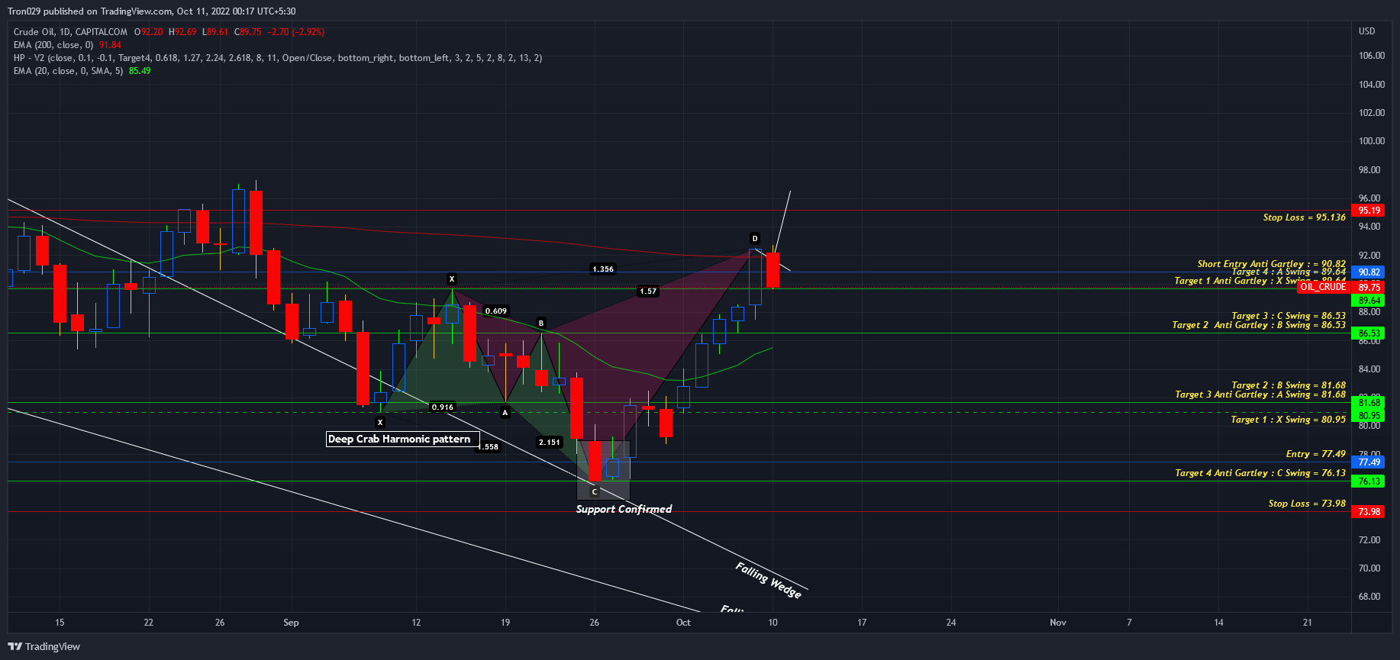The width and height of the screenshot is (1400, 660).
Task: Select pattern point B marker
Action: coord(541,324)
